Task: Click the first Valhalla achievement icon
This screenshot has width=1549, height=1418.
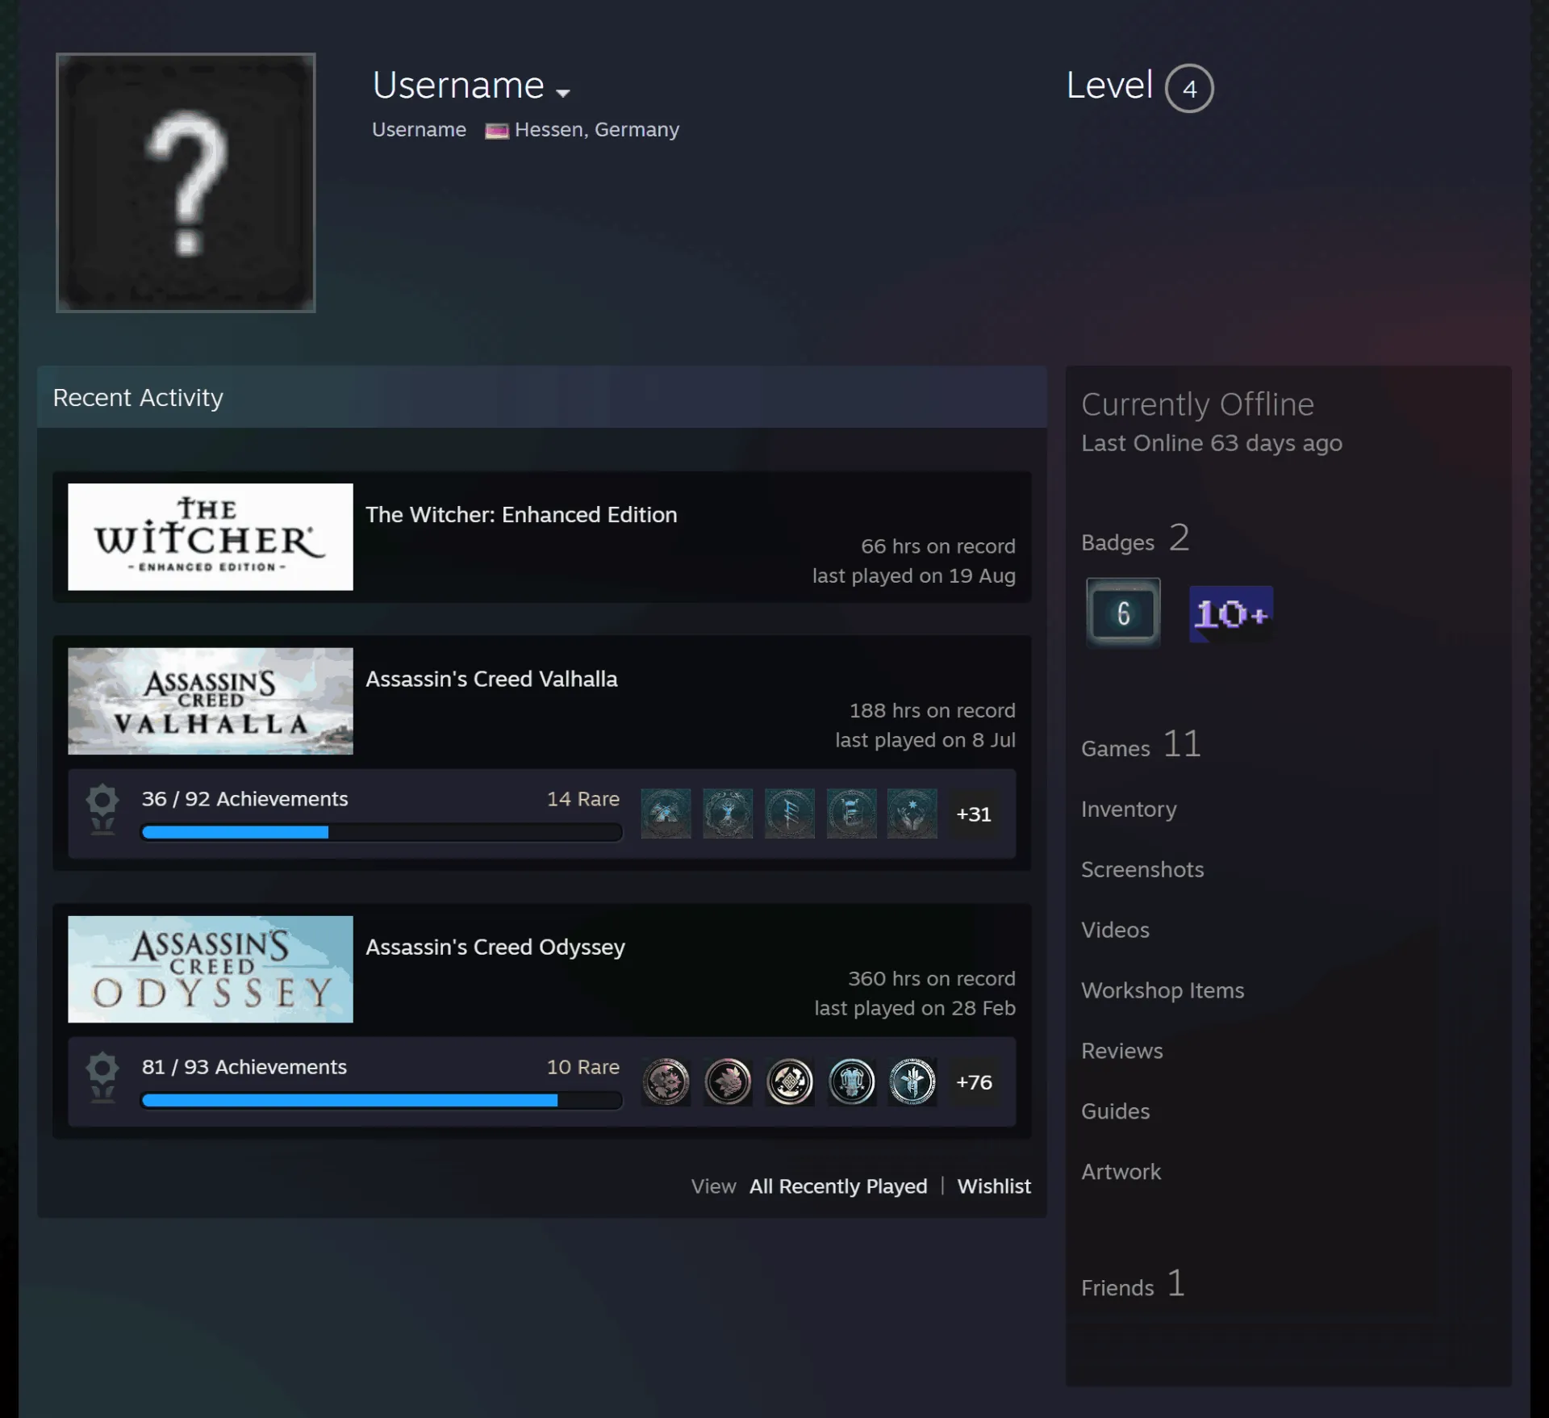Action: [666, 814]
